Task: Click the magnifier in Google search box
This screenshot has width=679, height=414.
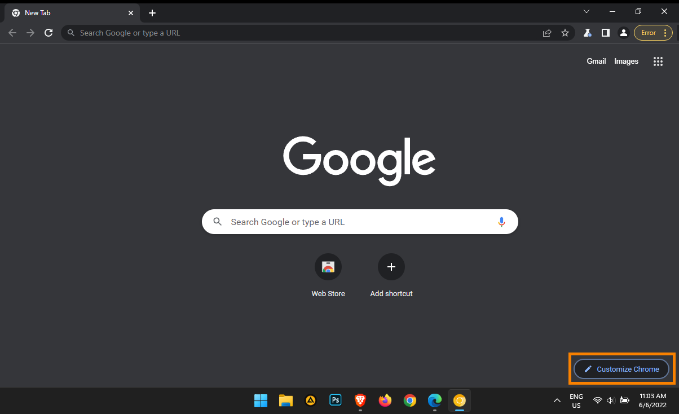Action: pos(217,222)
